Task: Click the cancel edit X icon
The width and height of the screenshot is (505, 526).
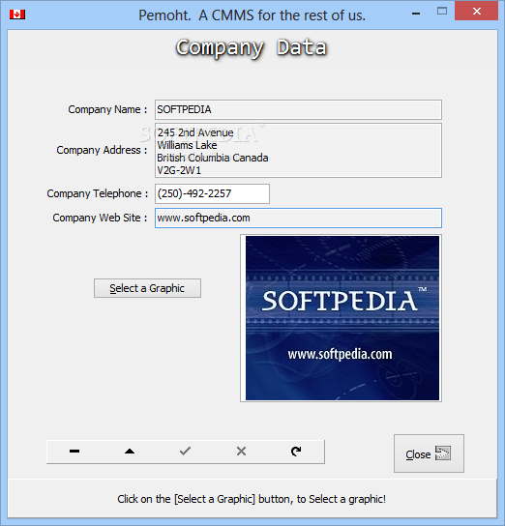Action: pyautogui.click(x=241, y=452)
